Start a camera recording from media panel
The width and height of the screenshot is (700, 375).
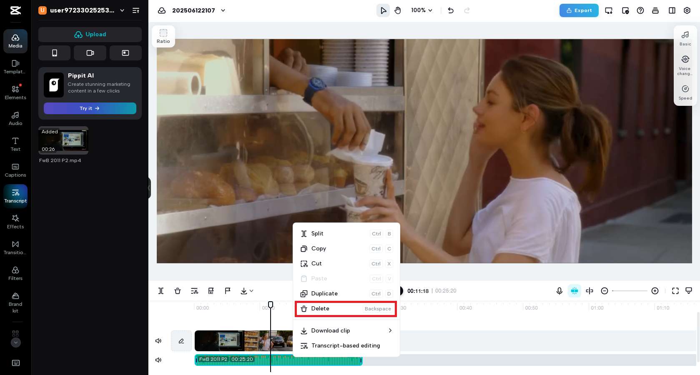coord(90,53)
